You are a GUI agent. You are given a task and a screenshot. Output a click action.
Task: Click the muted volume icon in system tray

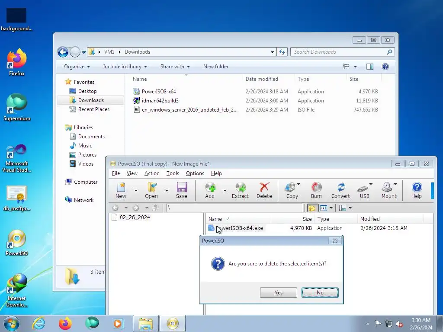point(399,324)
